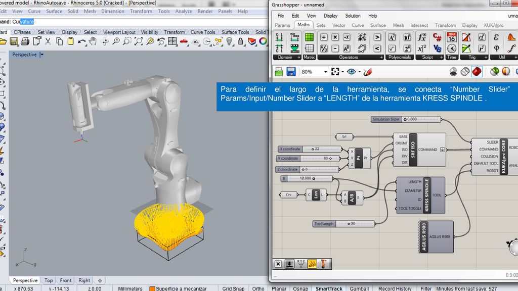Open the 80% zoom level dropdown

click(x=325, y=72)
